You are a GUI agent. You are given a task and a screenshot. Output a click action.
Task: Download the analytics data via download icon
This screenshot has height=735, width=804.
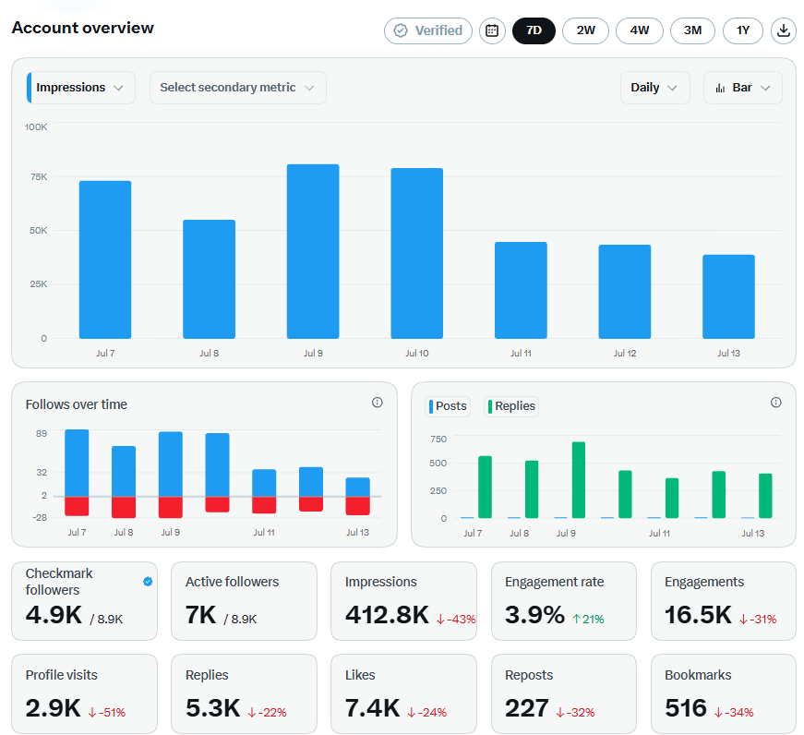tap(783, 30)
